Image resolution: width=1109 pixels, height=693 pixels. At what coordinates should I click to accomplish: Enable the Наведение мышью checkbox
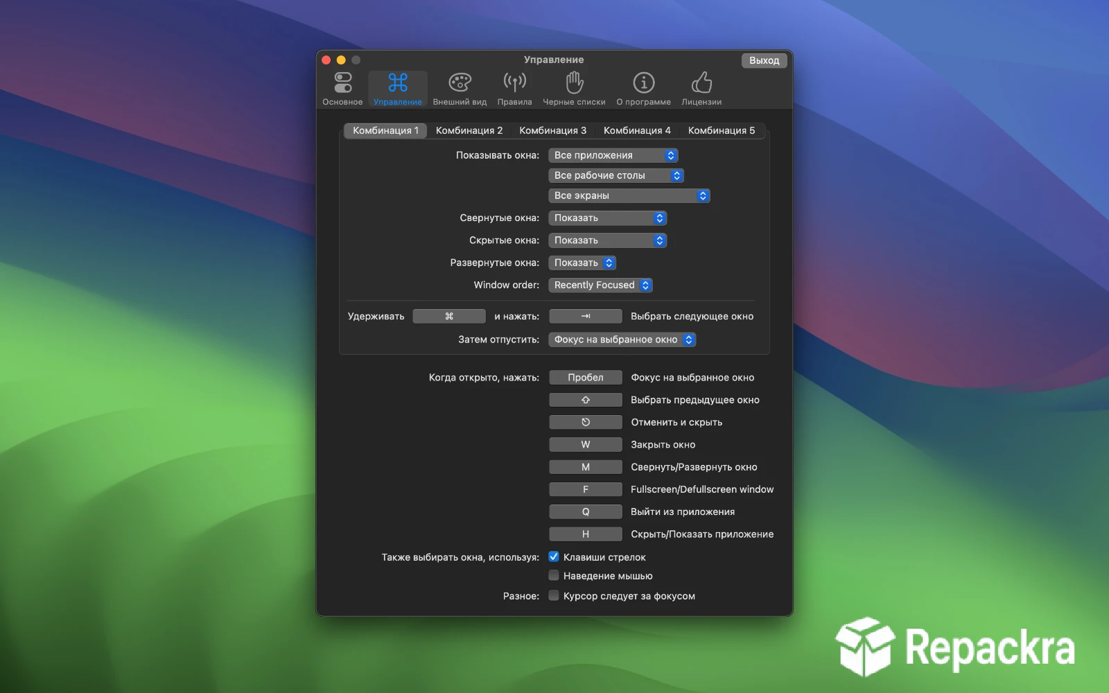pyautogui.click(x=554, y=575)
